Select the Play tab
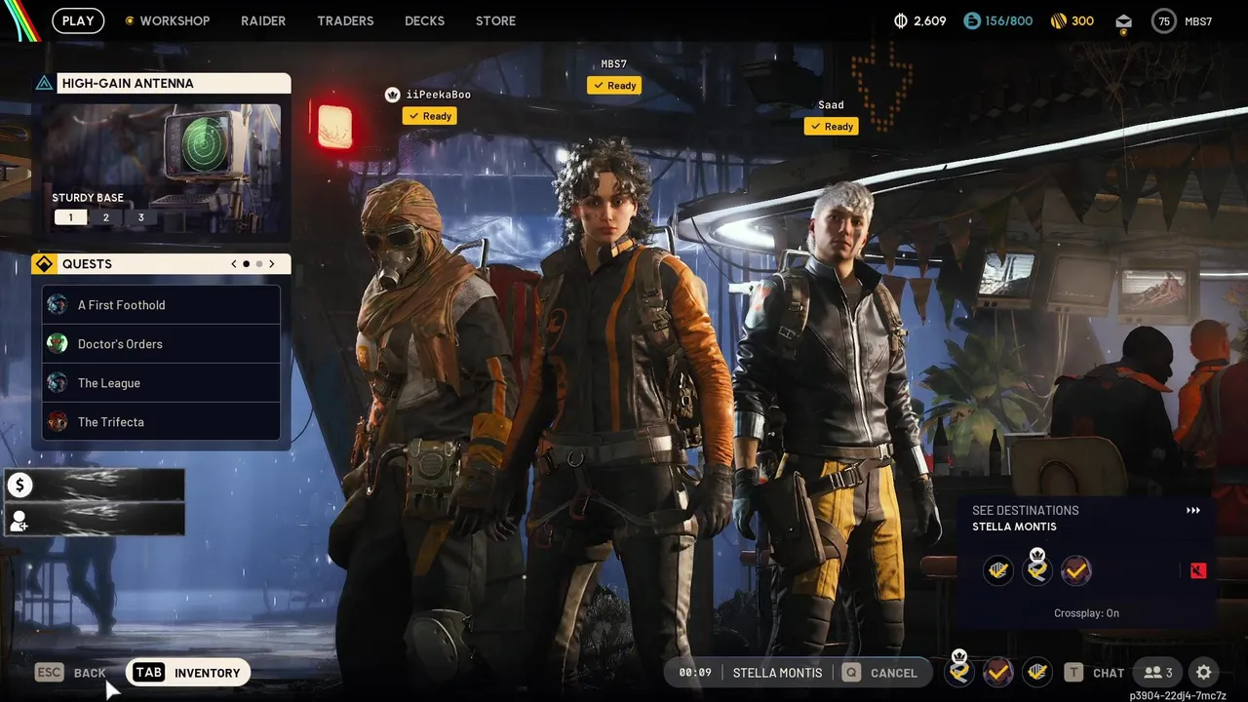 click(x=78, y=20)
